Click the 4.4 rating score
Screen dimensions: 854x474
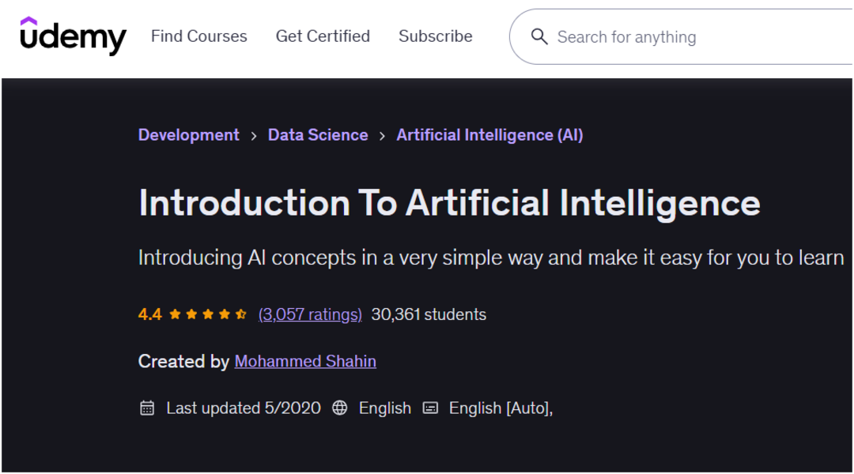[149, 314]
